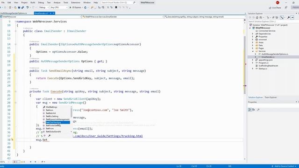Open the Debug menu

pos(41,2)
